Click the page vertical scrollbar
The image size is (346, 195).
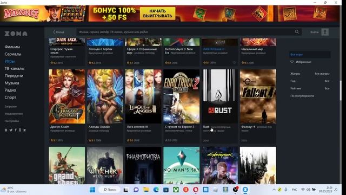click(x=341, y=90)
